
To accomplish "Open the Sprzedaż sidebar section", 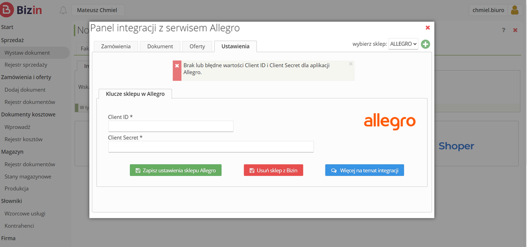I will click(13, 40).
